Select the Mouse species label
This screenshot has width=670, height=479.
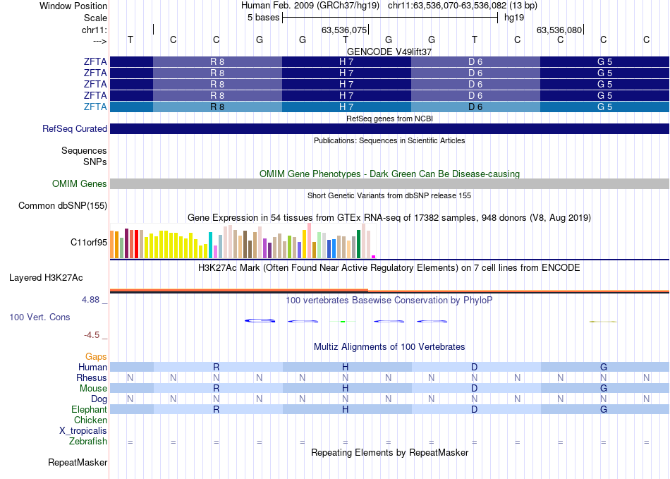pos(93,389)
